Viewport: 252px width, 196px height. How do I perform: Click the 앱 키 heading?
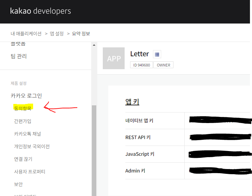click(x=132, y=102)
